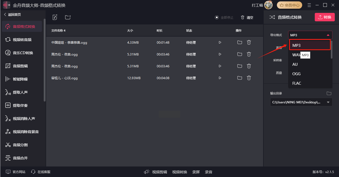This screenshot has height=177, width=339.
Task: Go back via 返回首页
Action: pyautogui.click(x=12, y=15)
